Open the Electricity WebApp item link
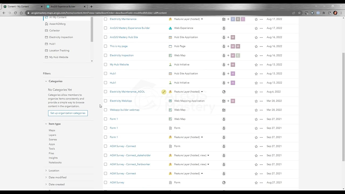Viewport: 345px width, 194px height. pos(121,101)
